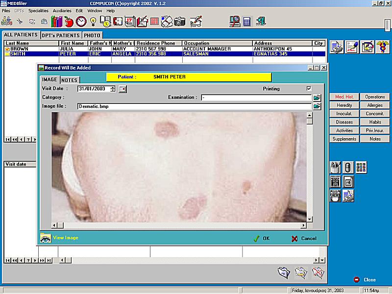Browse for Examination using folder button

pos(317,98)
